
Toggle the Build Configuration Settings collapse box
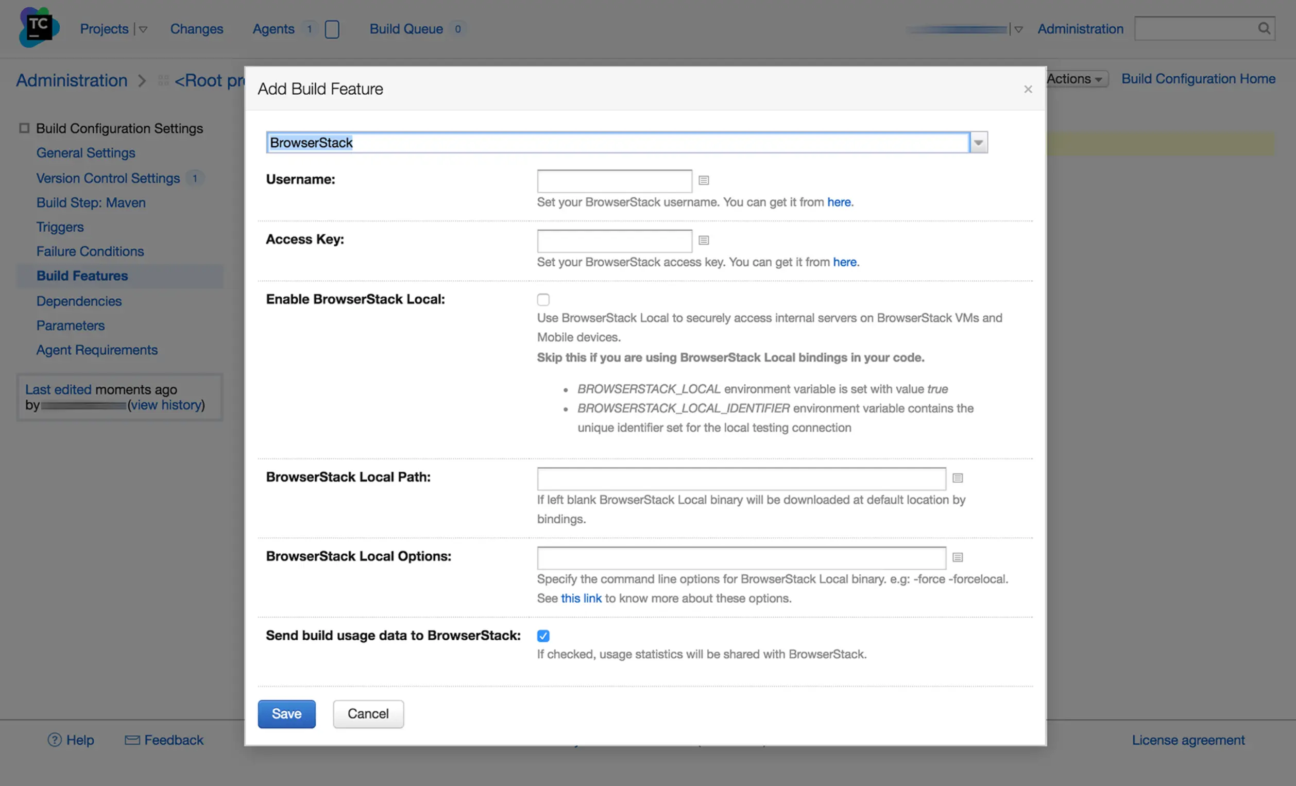[x=24, y=128]
